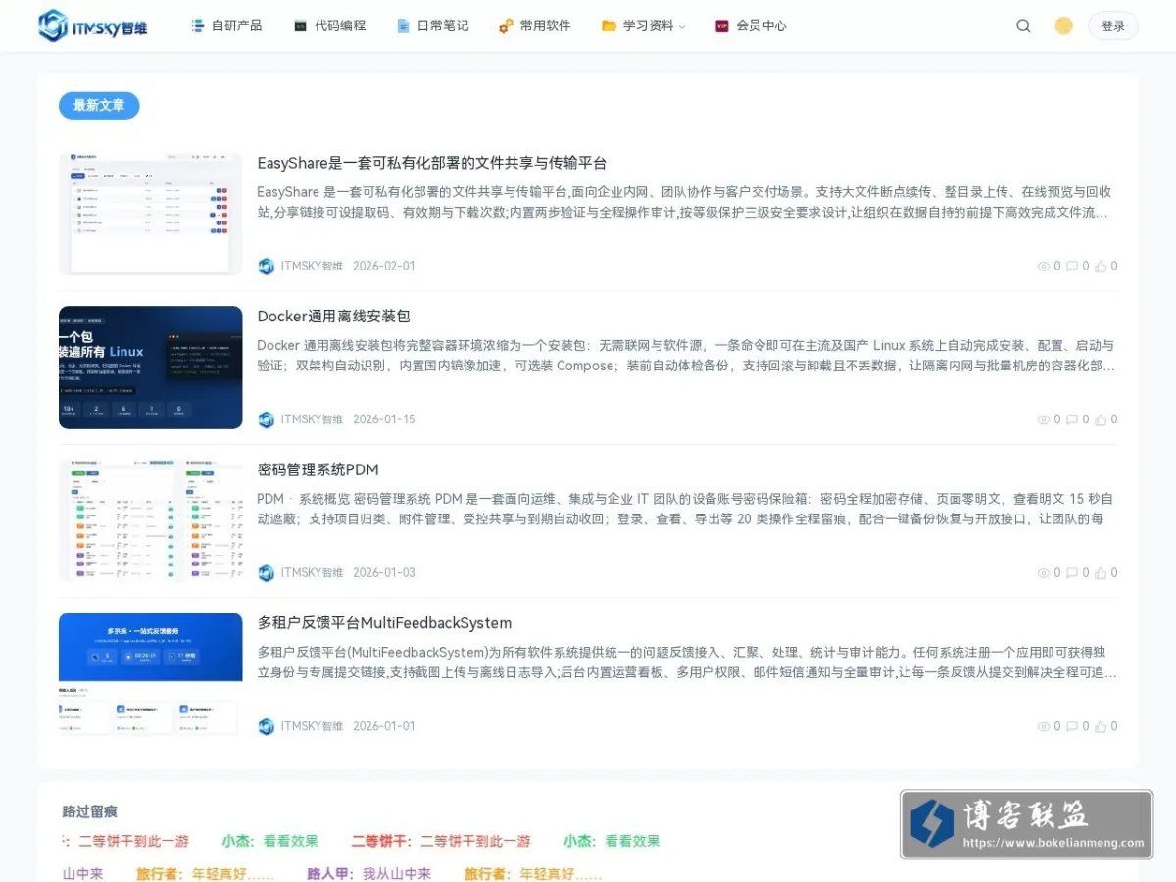
Task: Click the EasyShare article summary text
Action: (685, 202)
